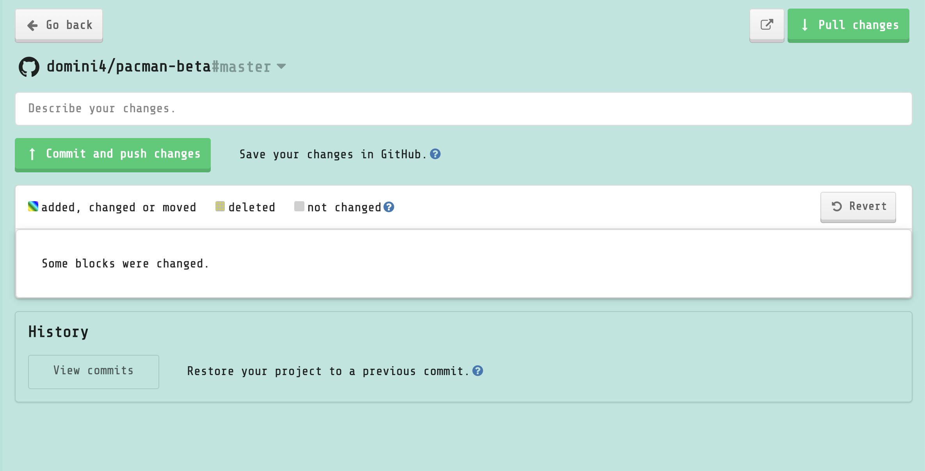
Task: Click 'Save your changes in GitHub.' text
Action: [333, 154]
